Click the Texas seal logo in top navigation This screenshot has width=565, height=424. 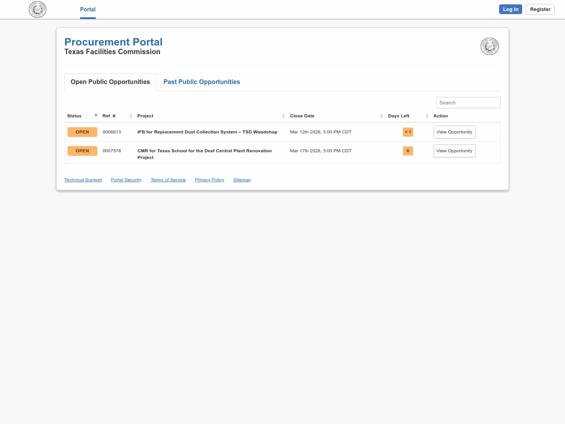(38, 9)
